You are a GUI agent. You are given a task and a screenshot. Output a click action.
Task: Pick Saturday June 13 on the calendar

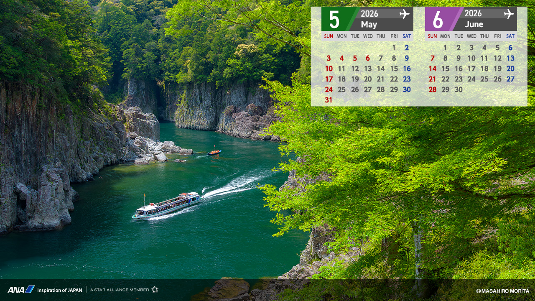point(510,58)
